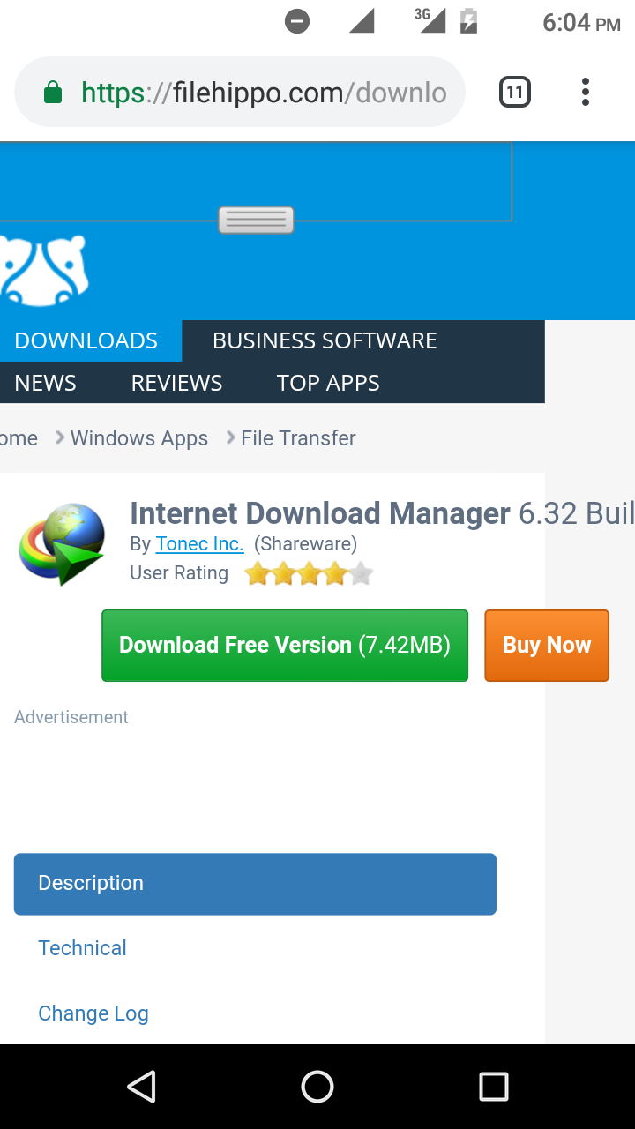Click Download Free Version button

(x=285, y=646)
